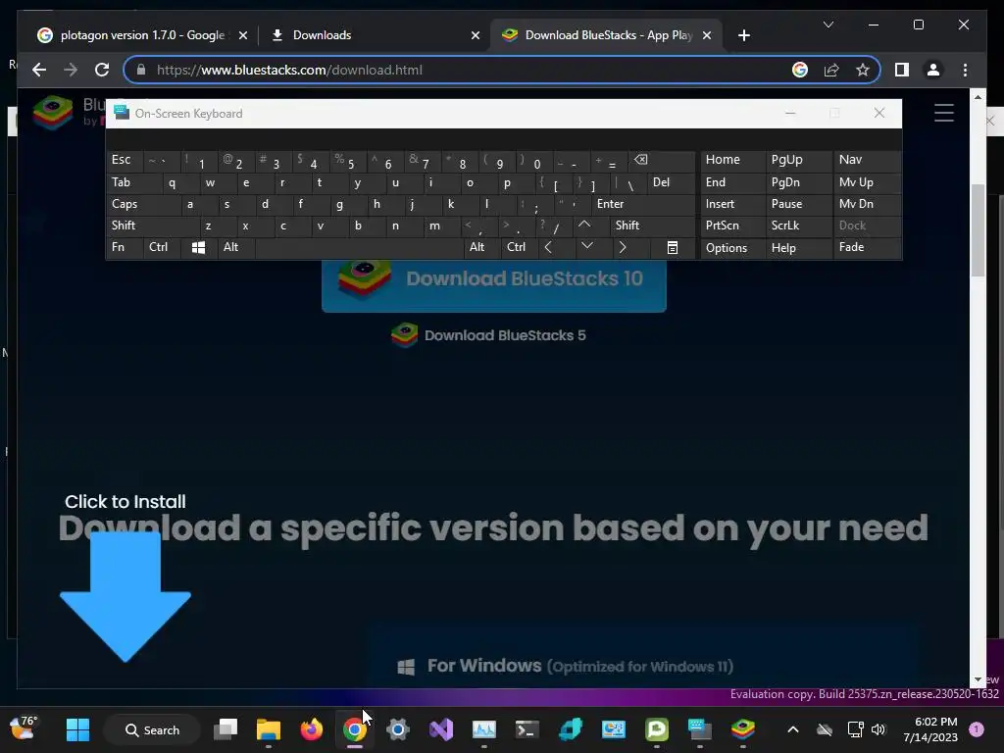Open BlueStacks icon in taskbar
The image size is (1004, 753).
[x=743, y=729]
